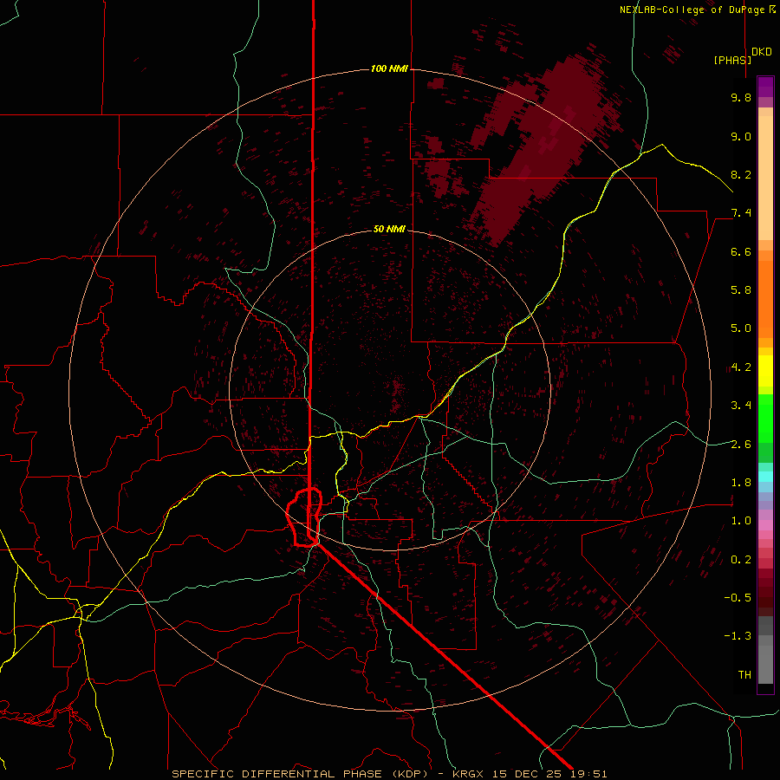
Task: Click the -0.5 value on the color scale
Action: 738,598
